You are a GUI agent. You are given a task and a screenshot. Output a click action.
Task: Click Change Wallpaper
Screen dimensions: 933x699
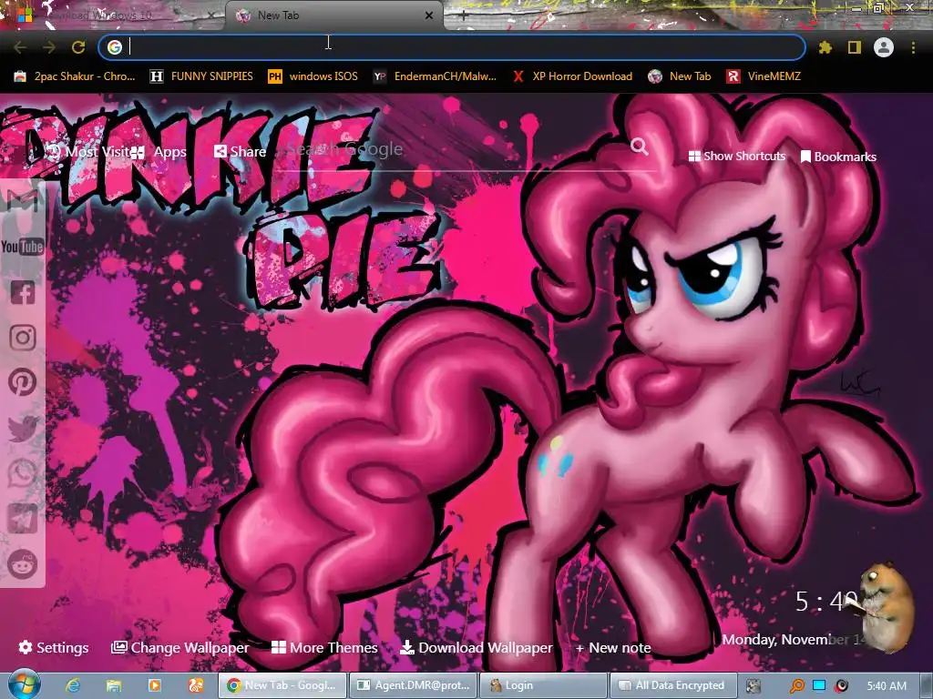click(x=179, y=648)
